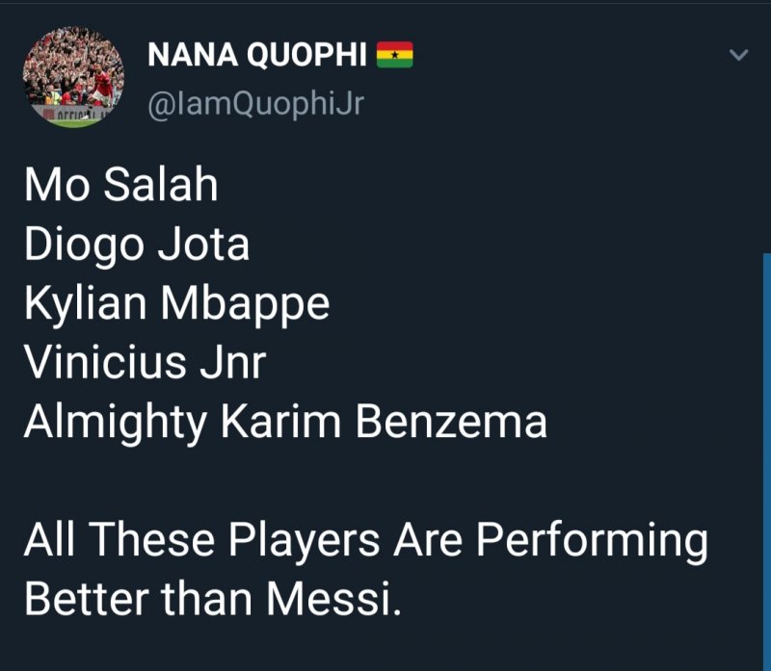Select the word Benzema in the tweet

tap(451, 422)
